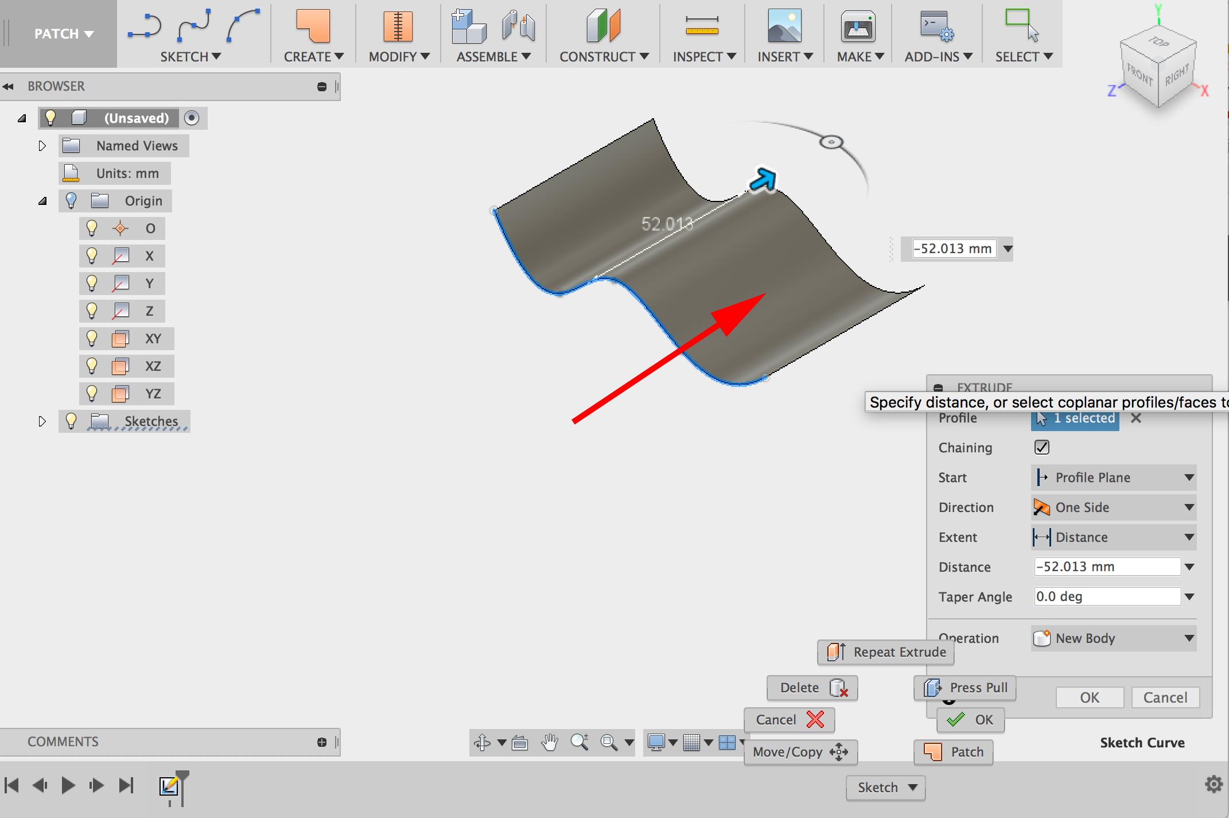Image resolution: width=1229 pixels, height=818 pixels.
Task: Choose Delete from marking menu
Action: tap(812, 688)
